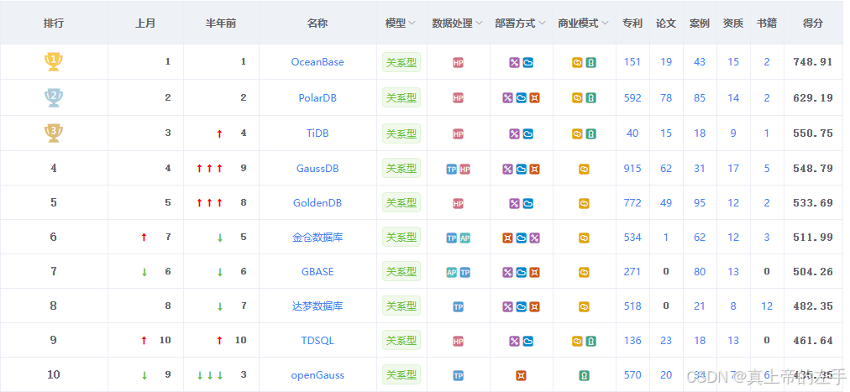Screen dimensions: 850x392
Task: Open the GBASE database link
Action: (x=317, y=272)
